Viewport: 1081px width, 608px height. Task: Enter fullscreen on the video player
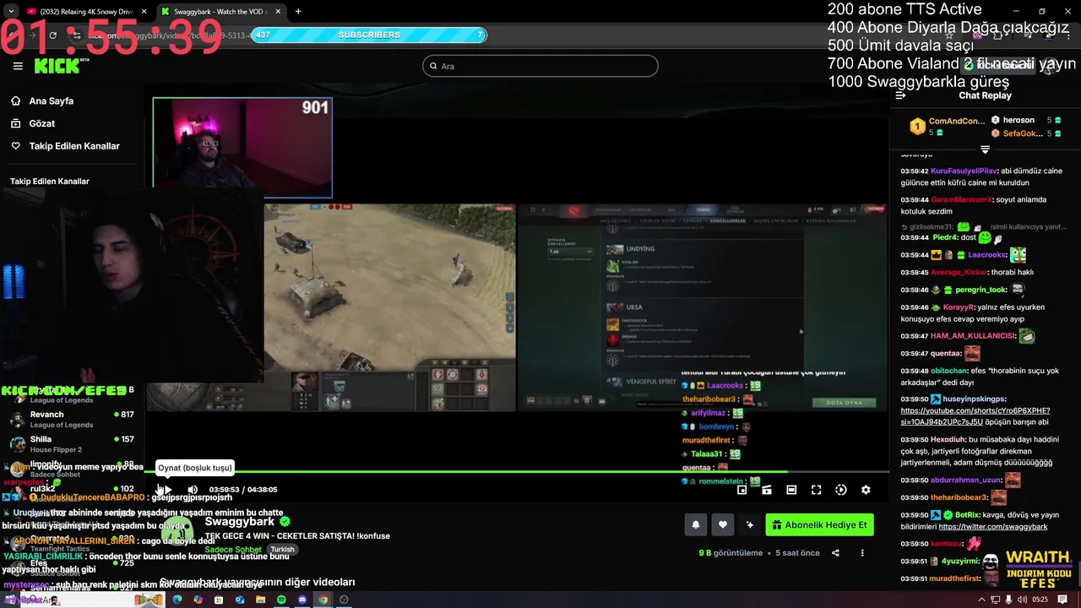click(816, 490)
